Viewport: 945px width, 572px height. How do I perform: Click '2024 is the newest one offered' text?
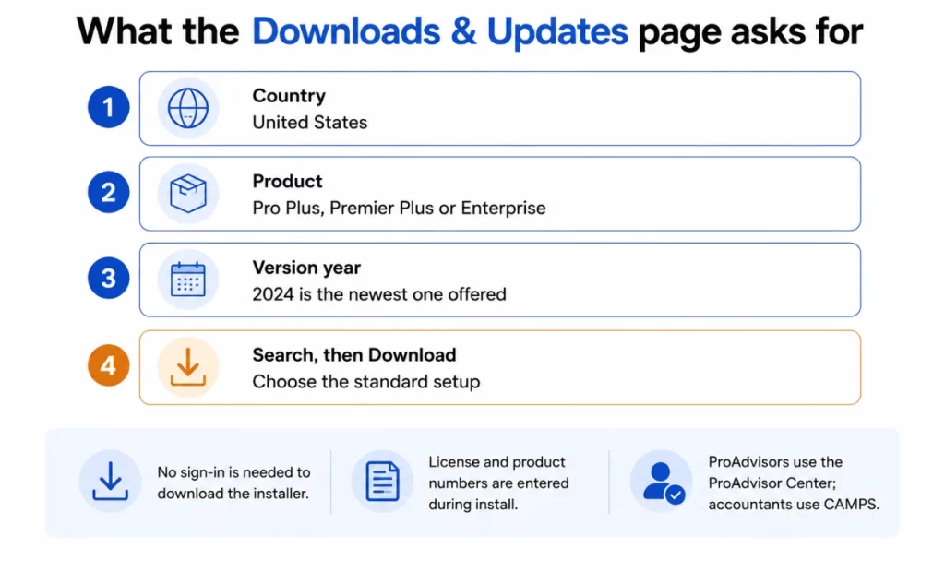[379, 294]
